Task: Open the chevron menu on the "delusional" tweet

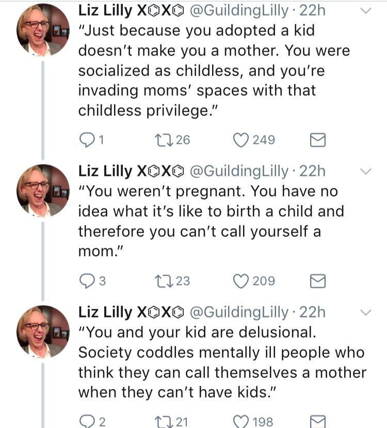Action: [x=365, y=312]
